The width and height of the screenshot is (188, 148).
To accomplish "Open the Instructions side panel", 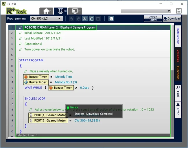I will [x=178, y=36].
